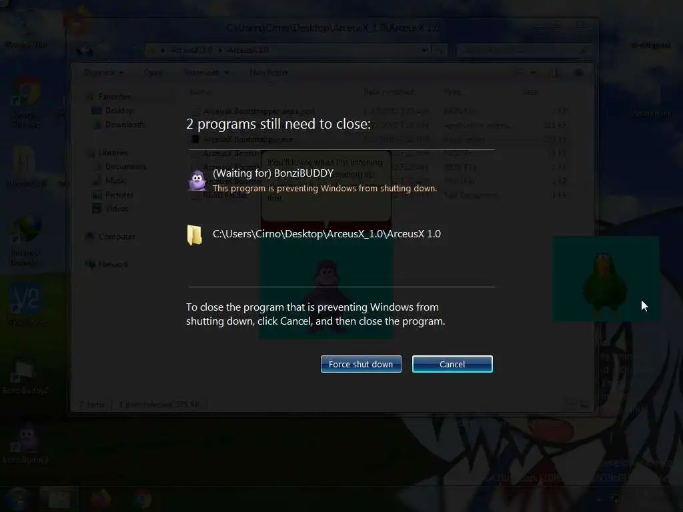This screenshot has width=683, height=512.
Task: Open Share with dropdown in Explorer toolbar
Action: click(206, 73)
